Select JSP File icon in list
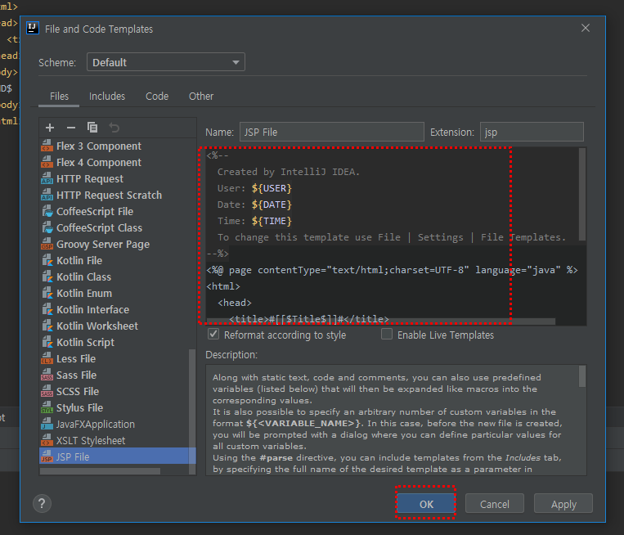Screen dimensions: 624x535 tap(47, 456)
